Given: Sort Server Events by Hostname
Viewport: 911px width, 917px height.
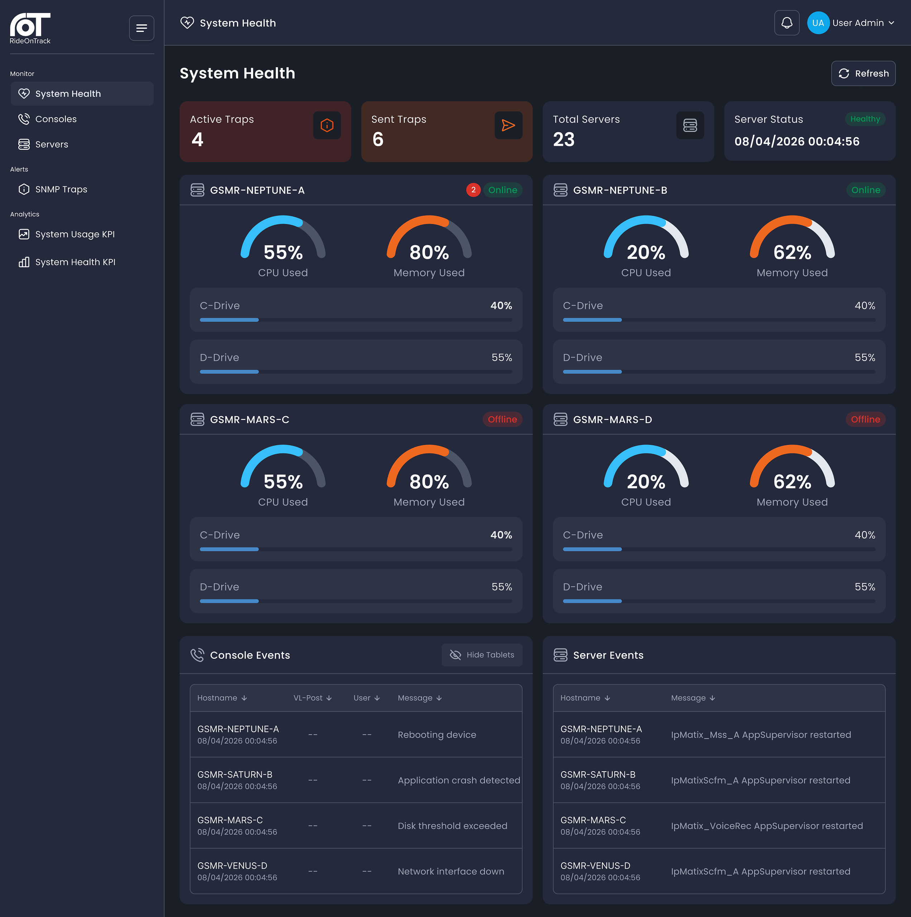Looking at the screenshot, I should click(x=585, y=698).
